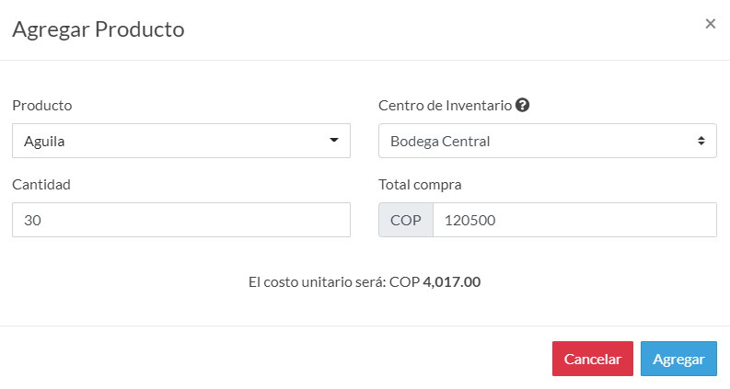Click the Producto dropdown caret arrow

(x=334, y=140)
